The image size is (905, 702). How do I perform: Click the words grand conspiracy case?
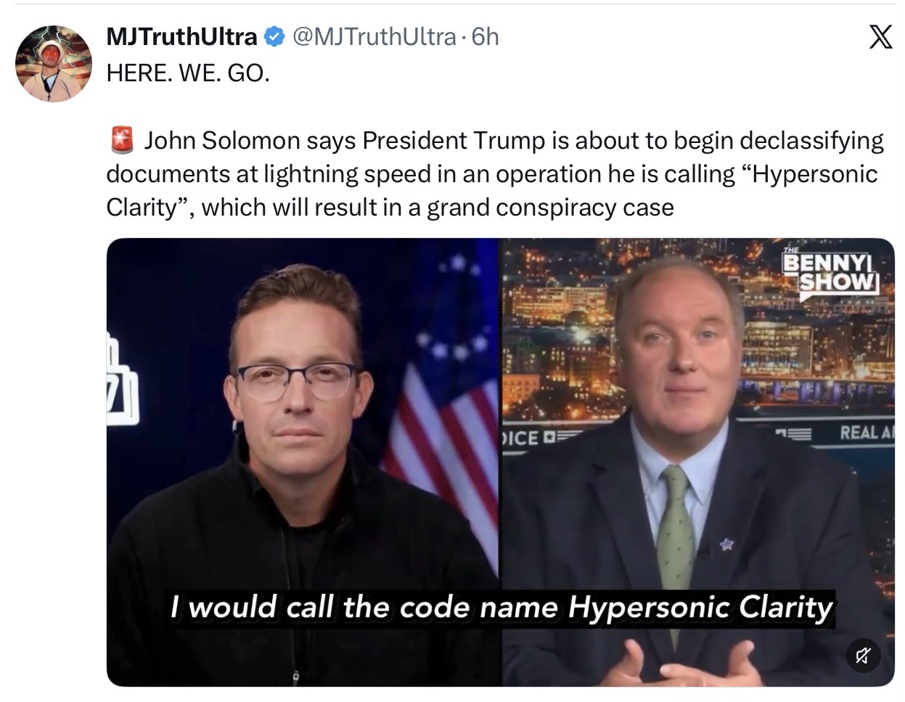pyautogui.click(x=550, y=208)
